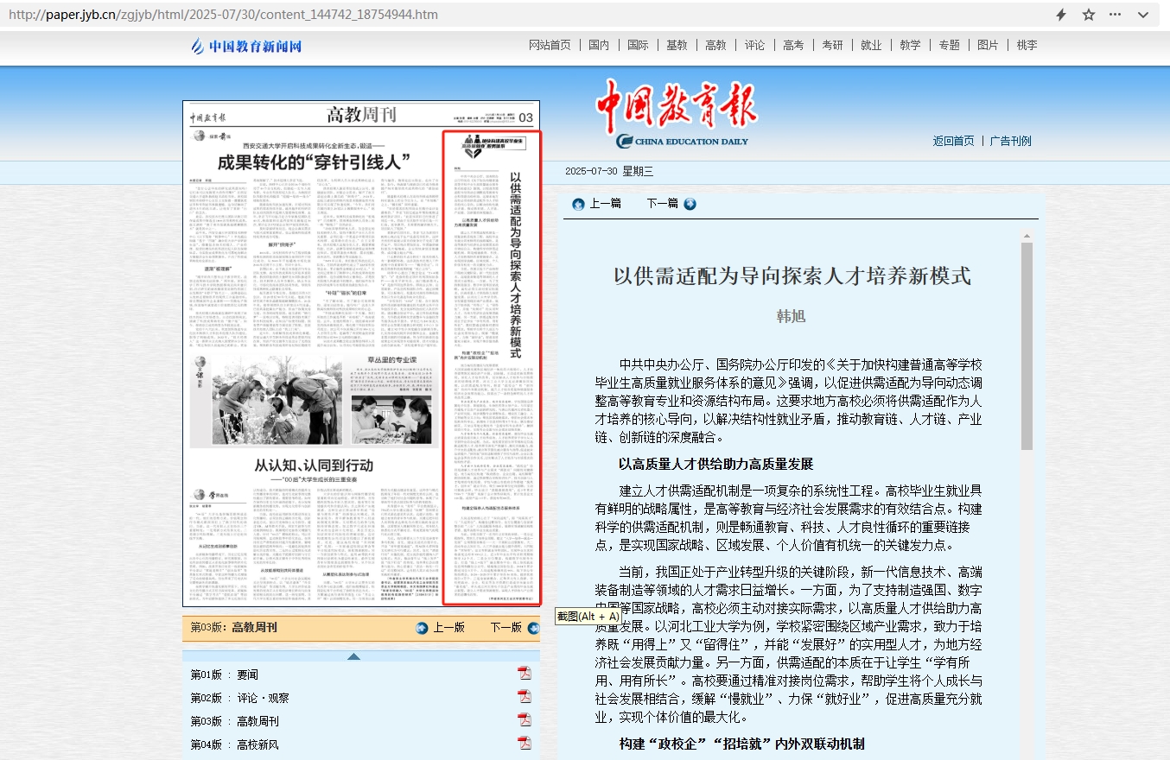The height and width of the screenshot is (760, 1170).
Task: Click the blue arrow icon before 上一篇
Action: point(577,204)
